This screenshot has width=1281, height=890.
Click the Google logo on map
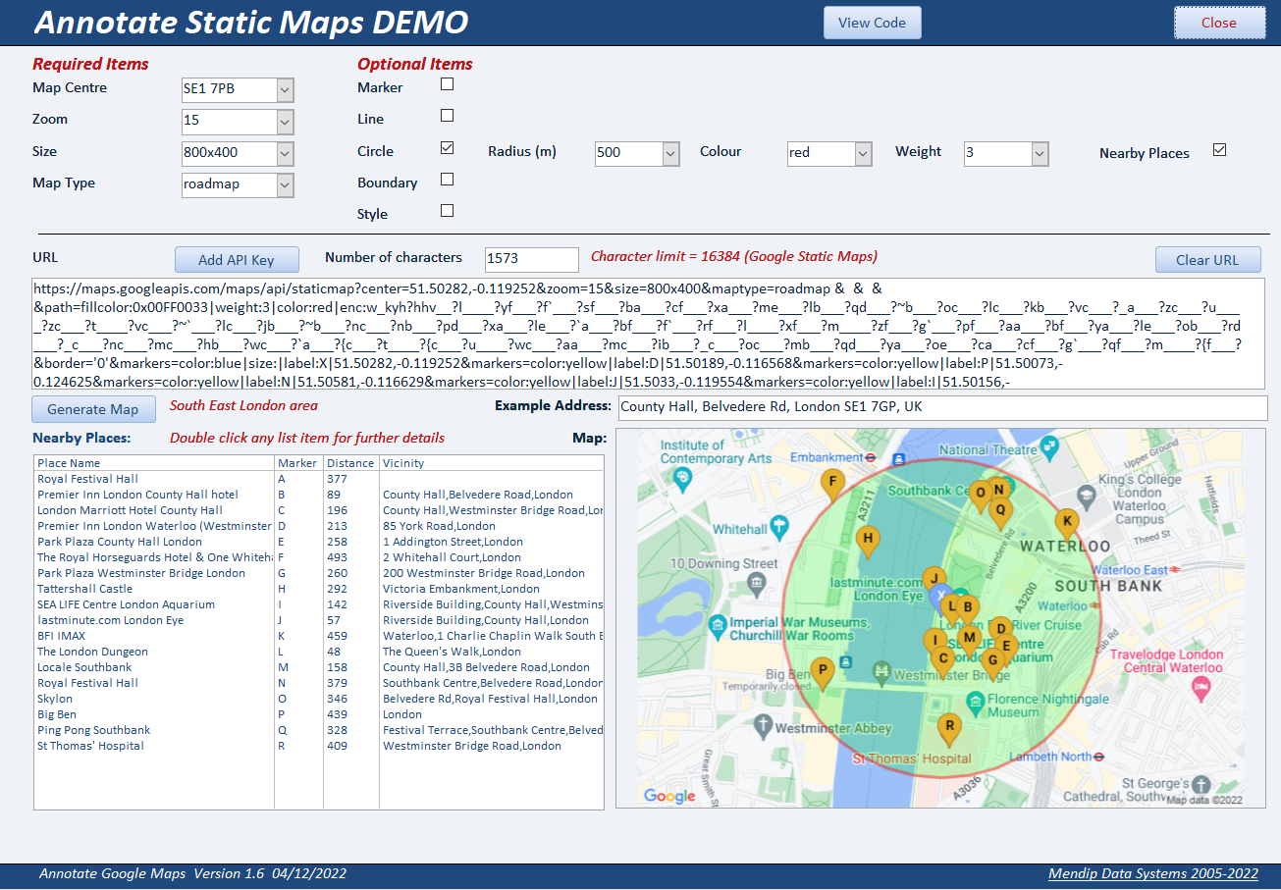[669, 796]
